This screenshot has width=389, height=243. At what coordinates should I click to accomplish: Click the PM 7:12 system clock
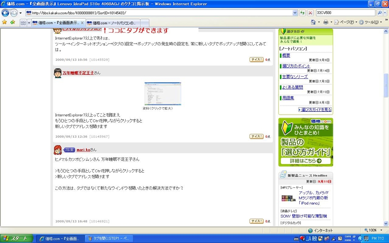tap(378, 238)
